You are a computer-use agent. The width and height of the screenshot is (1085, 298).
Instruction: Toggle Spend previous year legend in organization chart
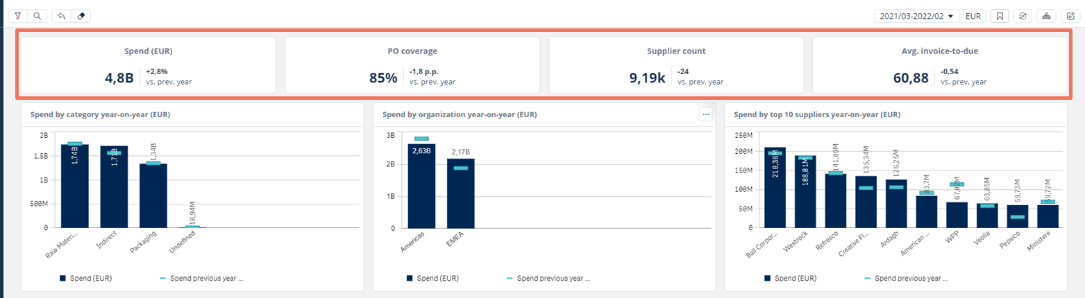(x=550, y=279)
